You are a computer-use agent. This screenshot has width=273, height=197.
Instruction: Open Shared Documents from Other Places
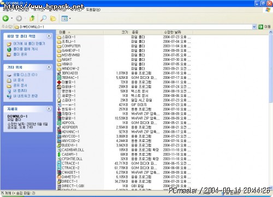point(20,85)
